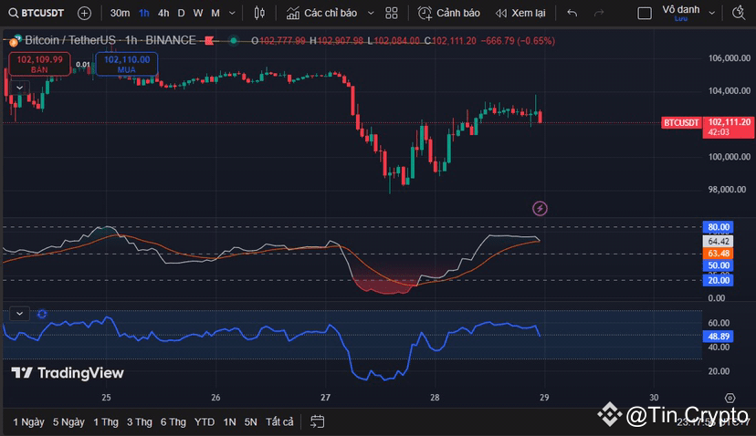Click the blue indicator loading circle icon

42,314
